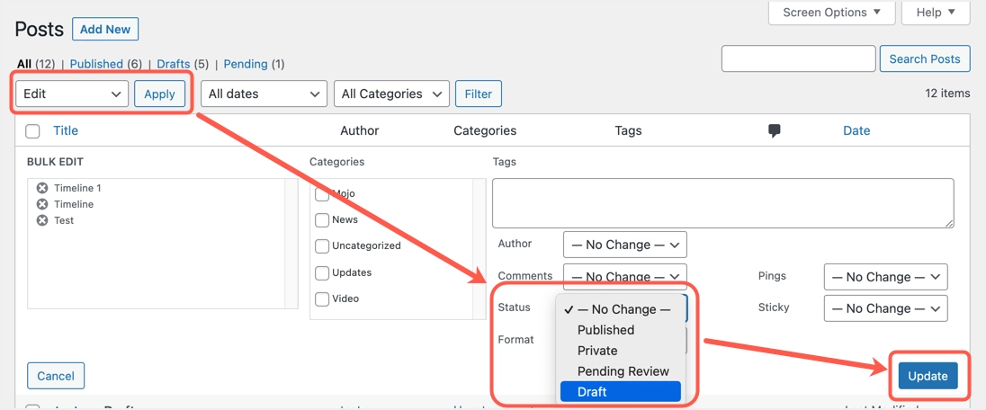Open the Author No Change dropdown
This screenshot has width=986, height=410.
625,245
